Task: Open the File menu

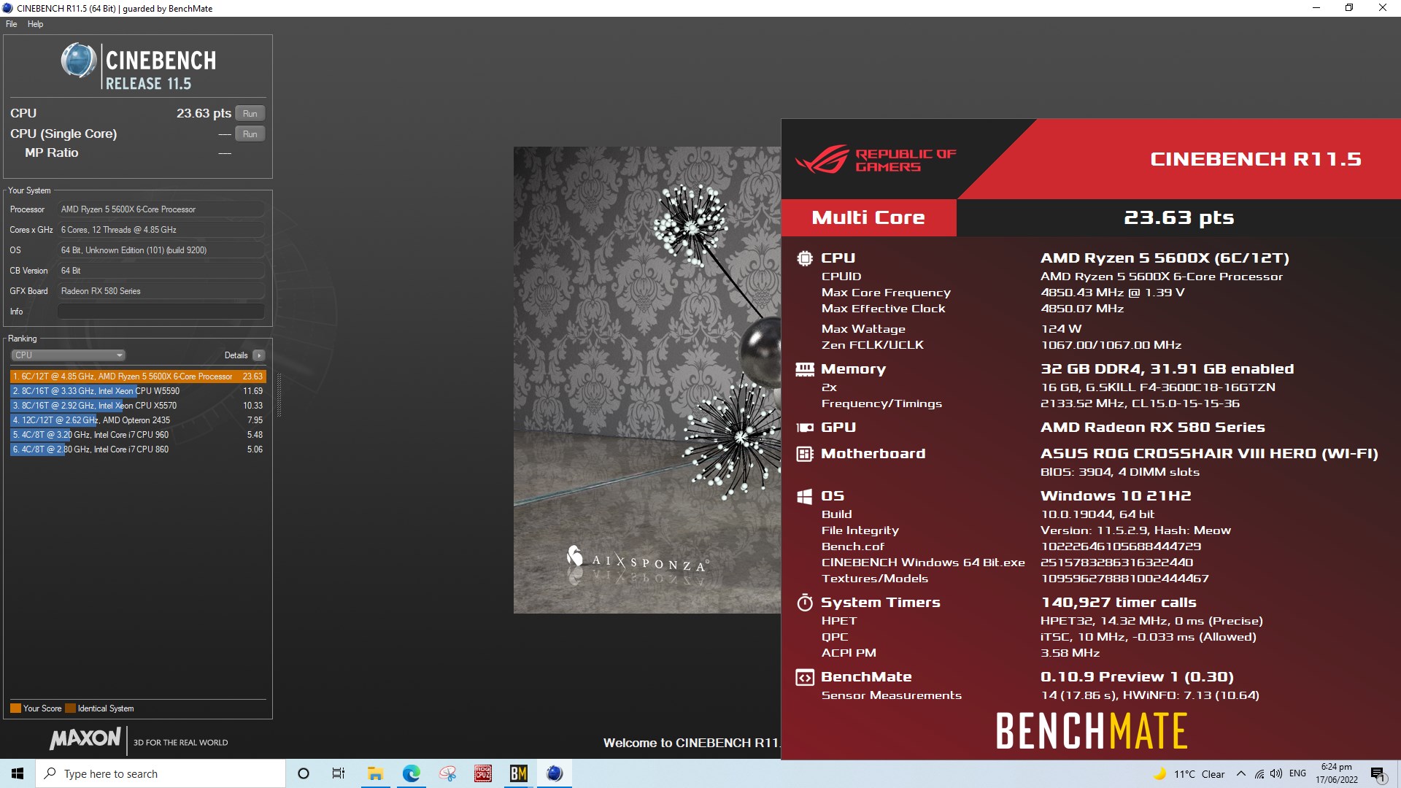Action: pyautogui.click(x=12, y=24)
